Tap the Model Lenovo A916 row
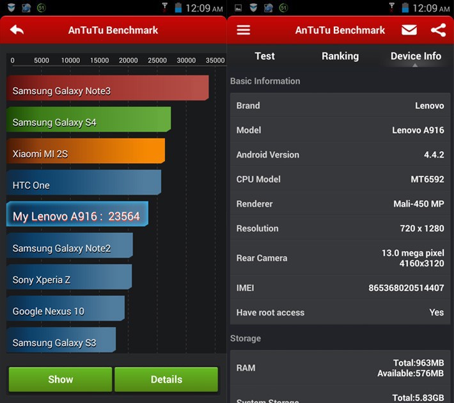Image resolution: width=454 pixels, height=403 pixels. (x=340, y=130)
